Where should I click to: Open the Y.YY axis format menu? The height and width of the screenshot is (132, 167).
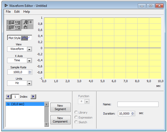click(17, 27)
